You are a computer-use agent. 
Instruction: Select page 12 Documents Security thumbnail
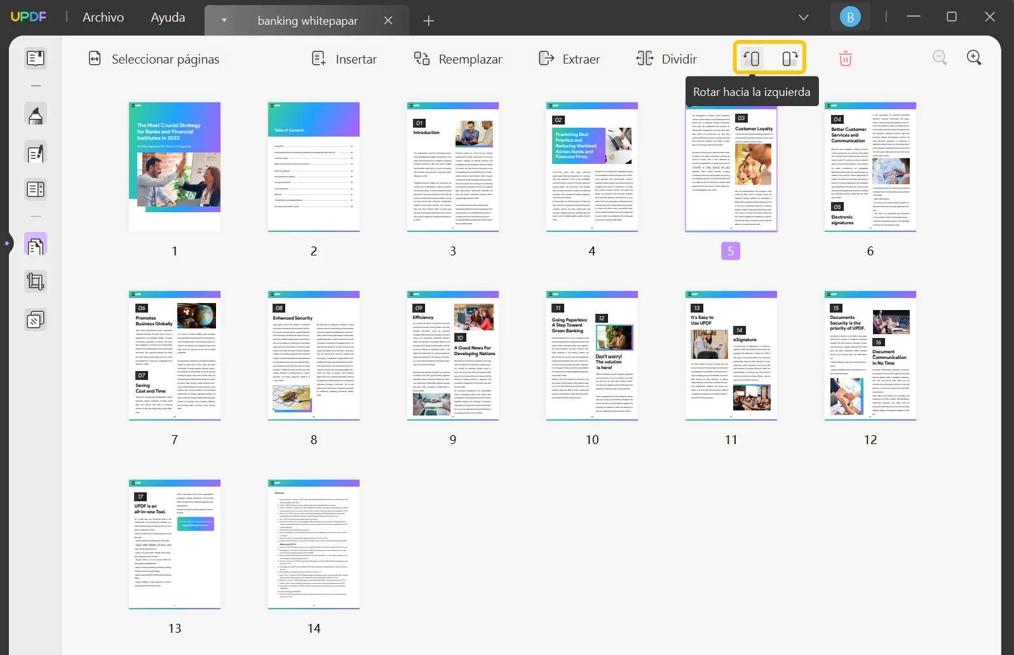(870, 355)
